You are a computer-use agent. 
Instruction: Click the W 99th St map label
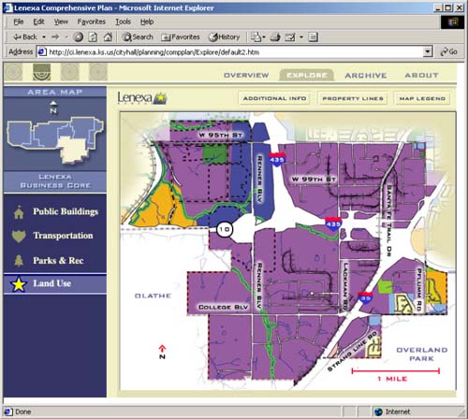(314, 180)
